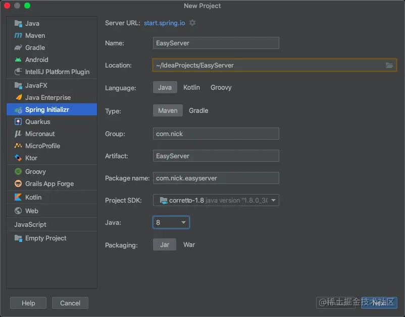The height and width of the screenshot is (317, 405).
Task: Click the Java project type icon
Action: pos(18,24)
